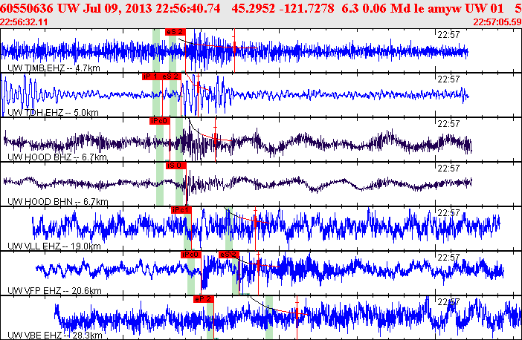This screenshot has height=340, width=522.
Task: Select the iPc0 pick flag on VFP trace
Action: [191, 255]
